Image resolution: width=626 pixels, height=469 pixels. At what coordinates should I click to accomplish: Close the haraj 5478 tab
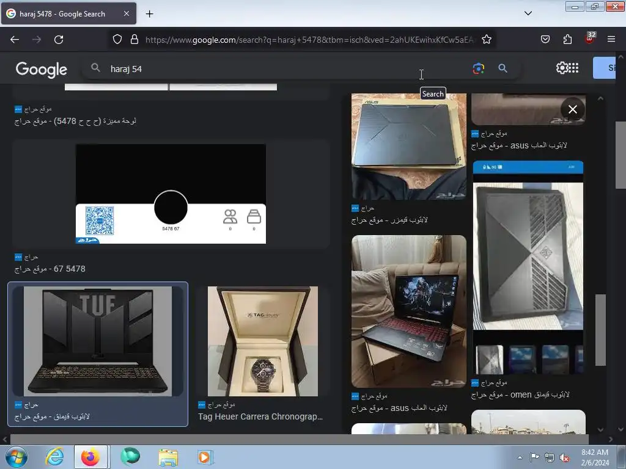[126, 13]
